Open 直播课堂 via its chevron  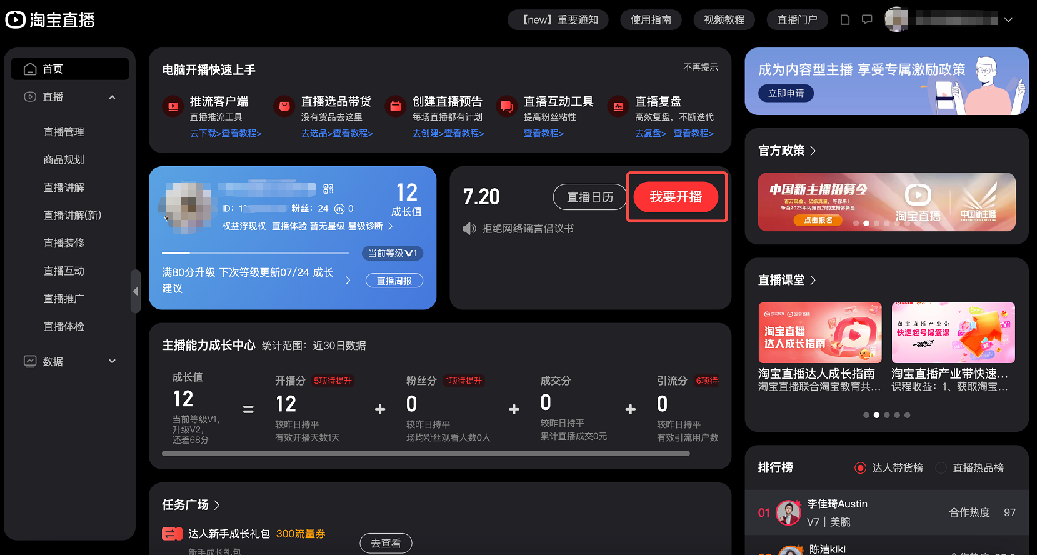click(813, 281)
